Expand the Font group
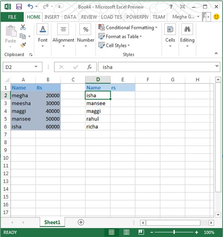223x237 pixels. [x=43, y=36]
